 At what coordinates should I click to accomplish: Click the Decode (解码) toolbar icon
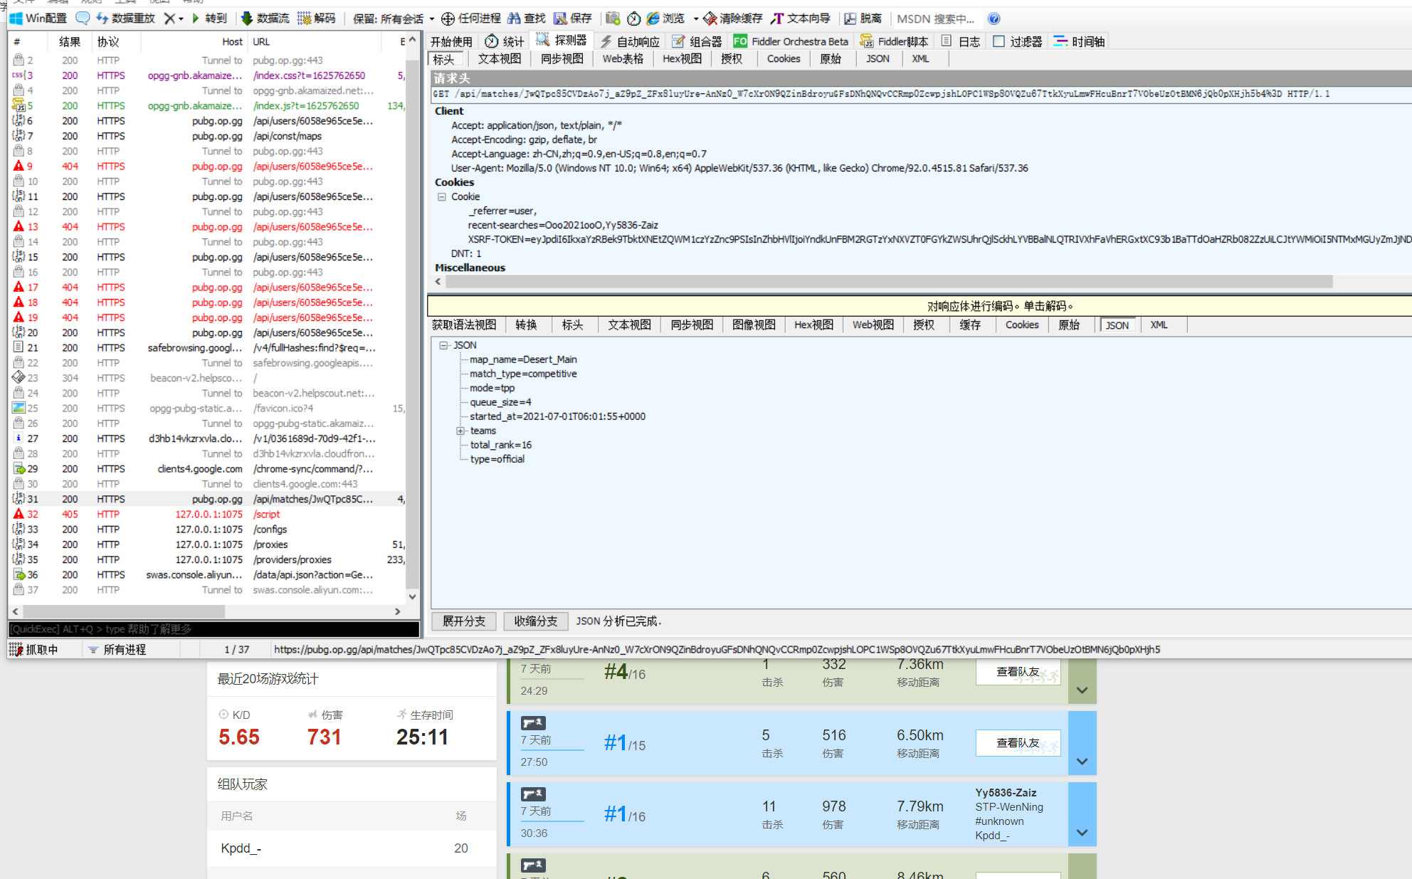pos(316,19)
